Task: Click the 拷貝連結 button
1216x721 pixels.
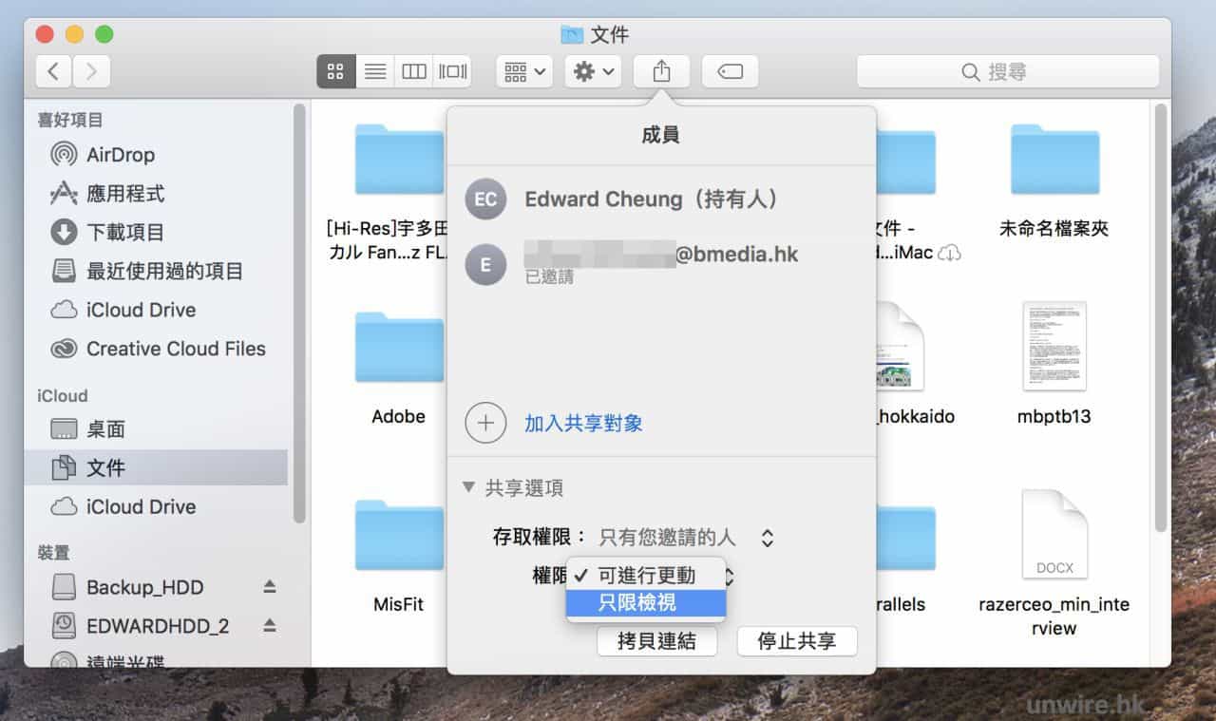Action: [x=655, y=641]
